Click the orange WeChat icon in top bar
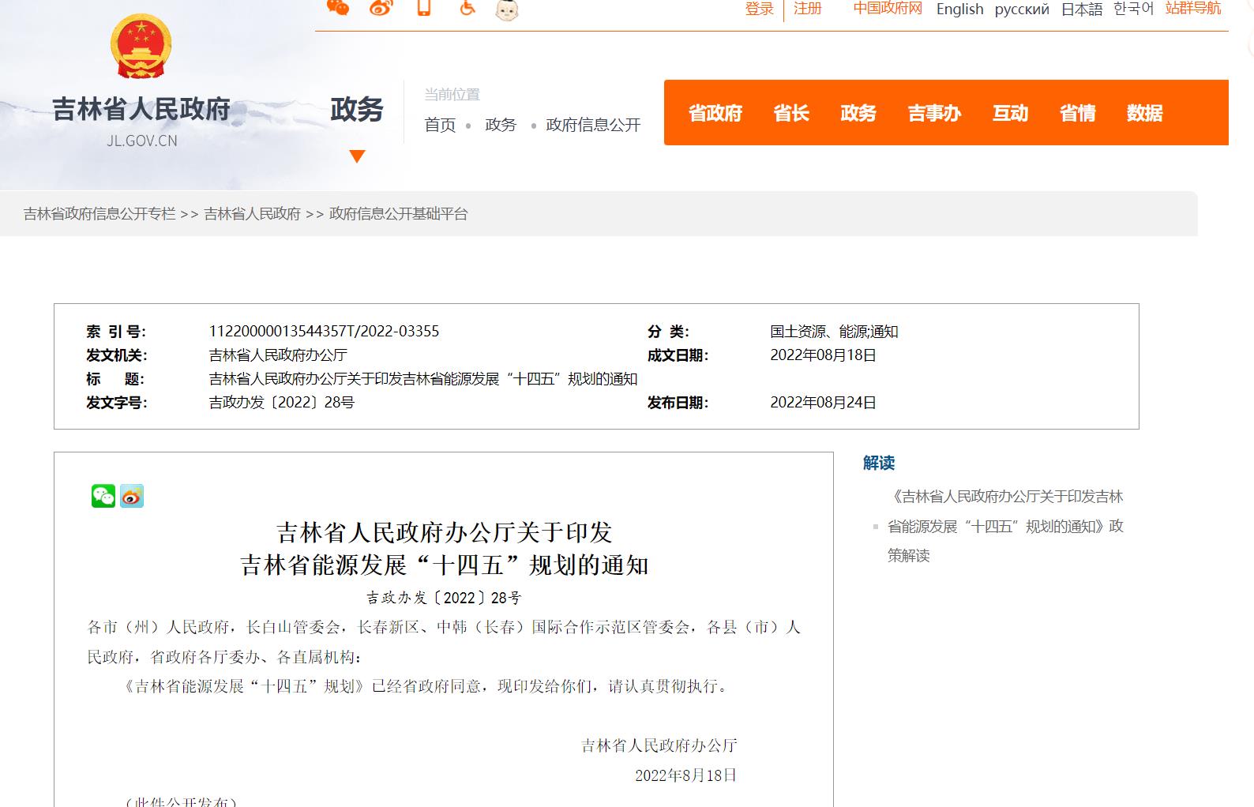Viewport: 1254px width, 807px height. point(338,8)
